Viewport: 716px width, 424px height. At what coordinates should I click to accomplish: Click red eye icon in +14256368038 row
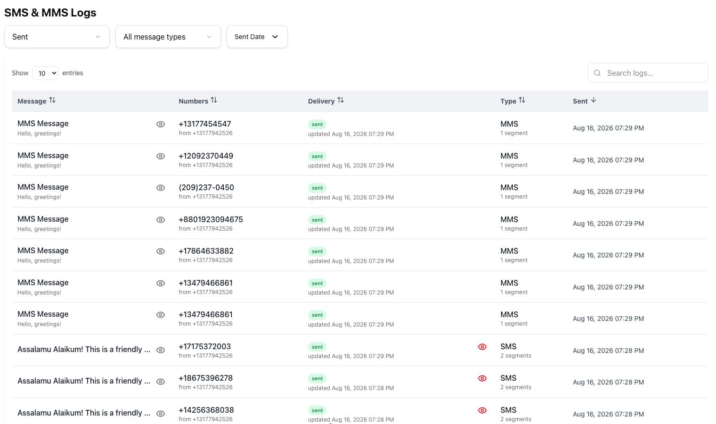click(x=482, y=410)
